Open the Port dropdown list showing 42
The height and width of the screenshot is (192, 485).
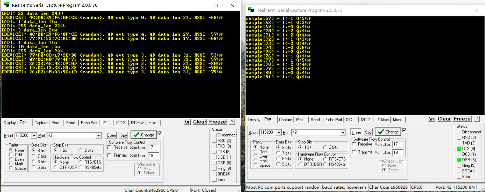pos(343,132)
